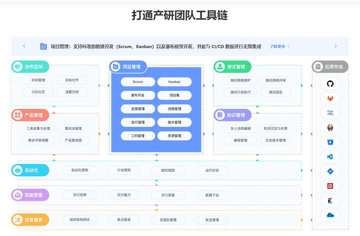Click the 安全管理 pill
360x236 pixels.
(212, 220)
